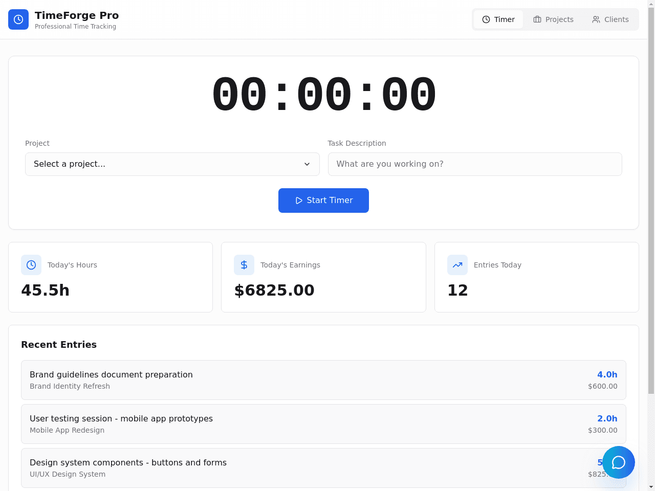Image resolution: width=655 pixels, height=491 pixels.
Task: Click the Today's Hours clock icon
Action: (x=31, y=265)
